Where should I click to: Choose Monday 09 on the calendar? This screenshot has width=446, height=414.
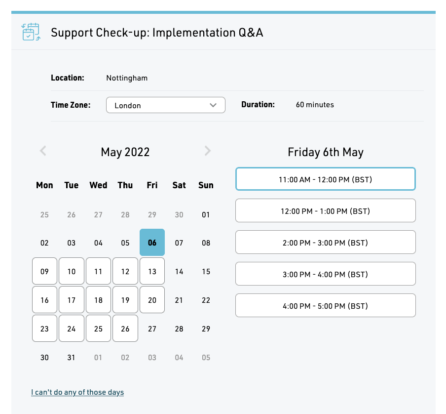45,271
